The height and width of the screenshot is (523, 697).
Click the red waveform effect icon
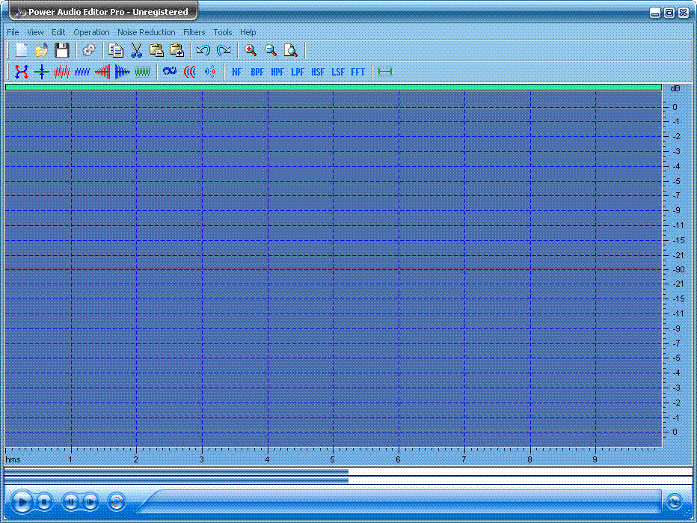pos(62,72)
